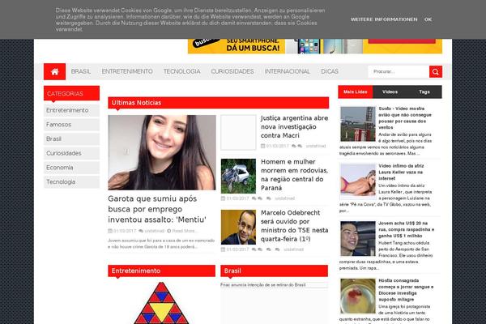The width and height of the screenshot is (486, 324).
Task: Select Economia category
Action: click(71, 168)
